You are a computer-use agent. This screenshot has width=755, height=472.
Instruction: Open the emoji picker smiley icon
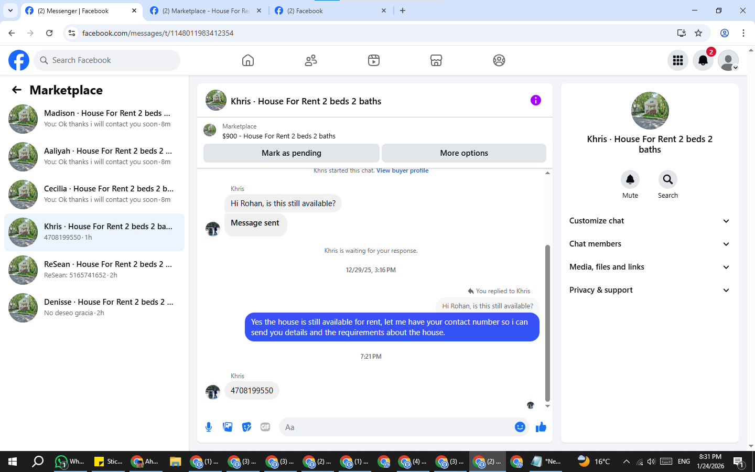tap(520, 427)
